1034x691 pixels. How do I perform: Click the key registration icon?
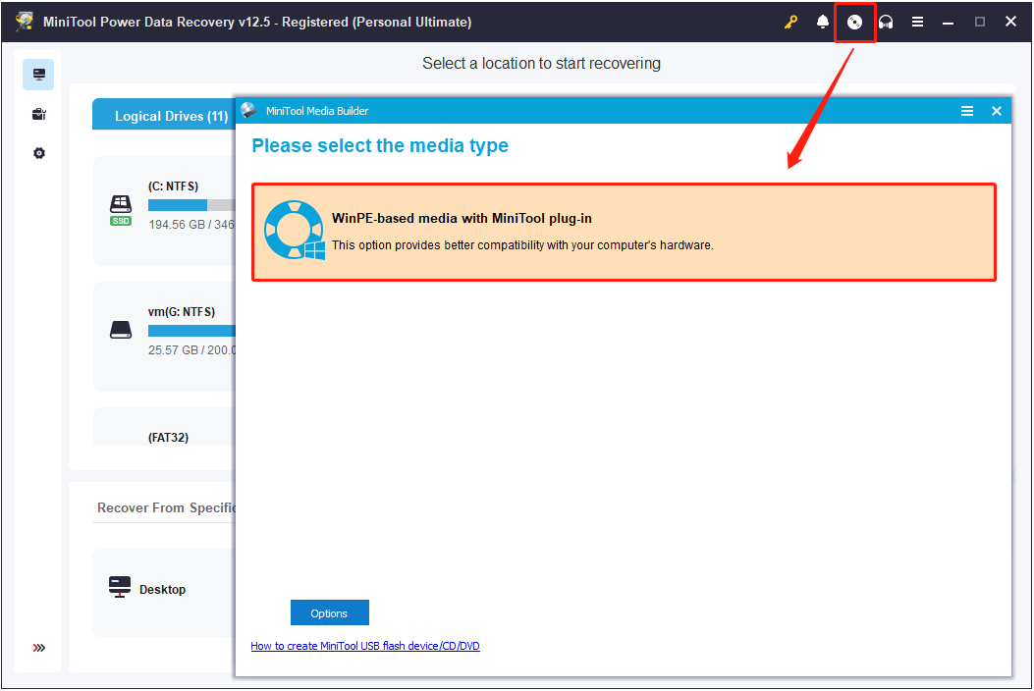pos(790,22)
